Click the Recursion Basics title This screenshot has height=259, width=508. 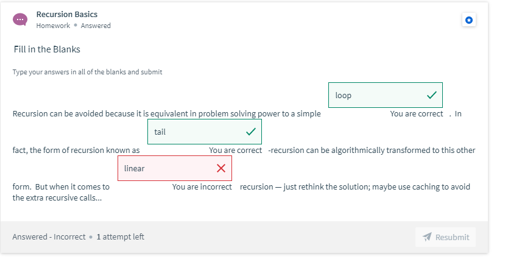(67, 14)
